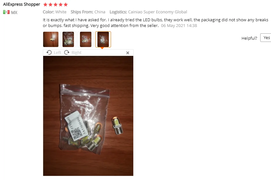Mark the review helpful with Yes

coord(266,38)
